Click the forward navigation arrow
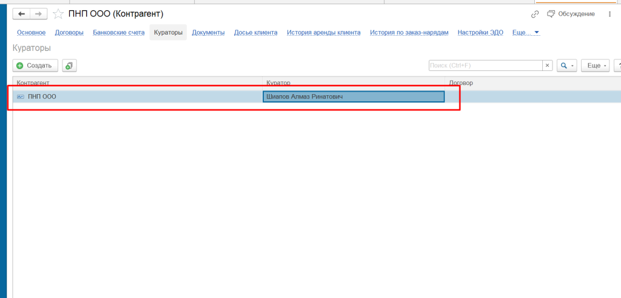Image resolution: width=621 pixels, height=298 pixels. [38, 15]
